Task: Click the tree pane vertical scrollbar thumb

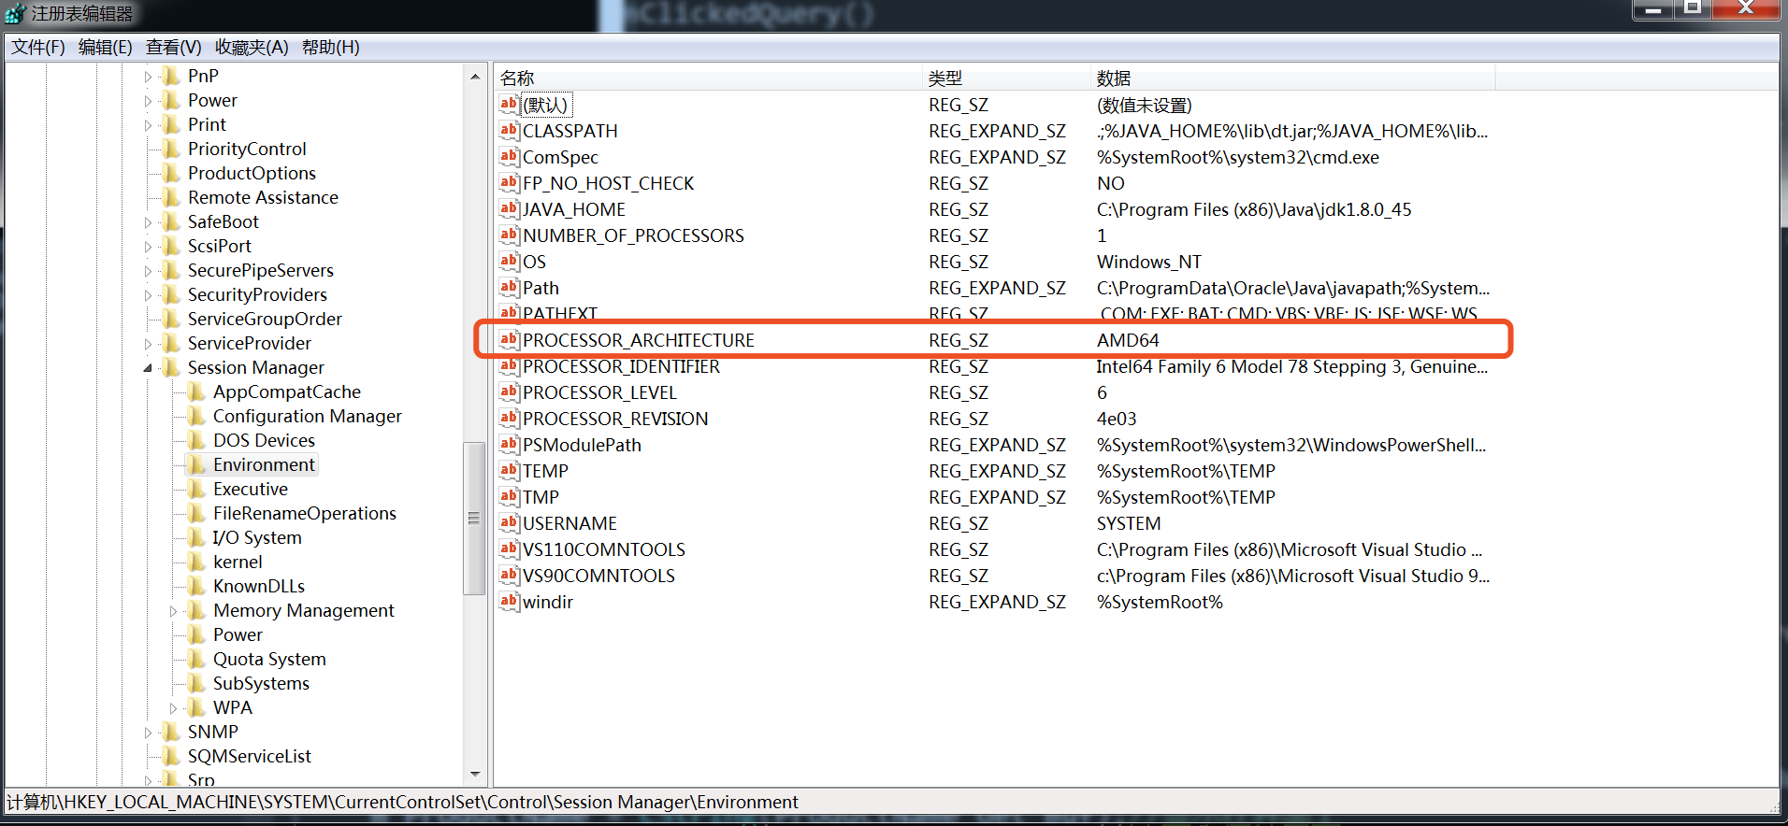Action: [x=474, y=519]
